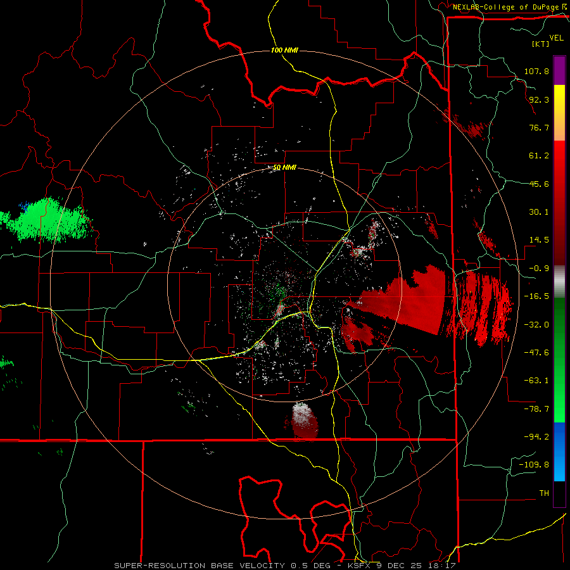Select the -16.5 scale value
570x570 pixels.
point(536,296)
